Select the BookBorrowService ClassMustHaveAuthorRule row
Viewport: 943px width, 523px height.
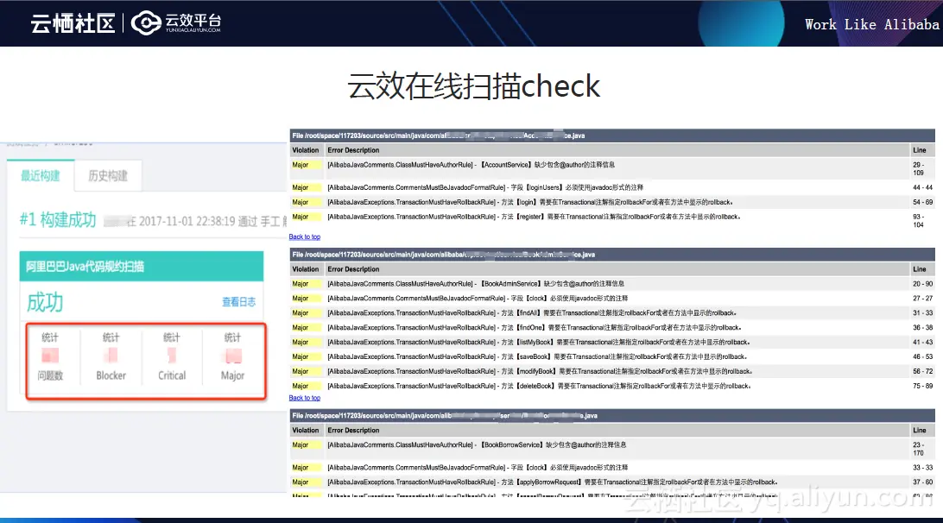pyautogui.click(x=612, y=449)
